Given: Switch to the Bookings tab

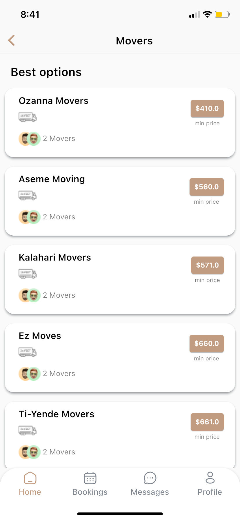Looking at the screenshot, I should tap(90, 483).
